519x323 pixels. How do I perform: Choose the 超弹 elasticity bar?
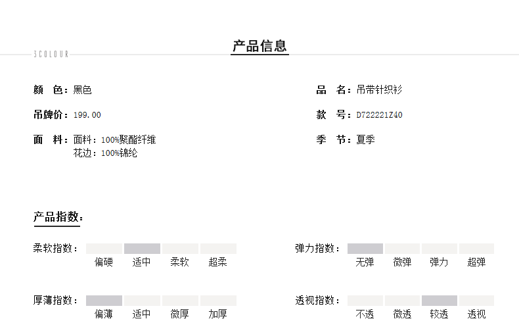(476, 249)
